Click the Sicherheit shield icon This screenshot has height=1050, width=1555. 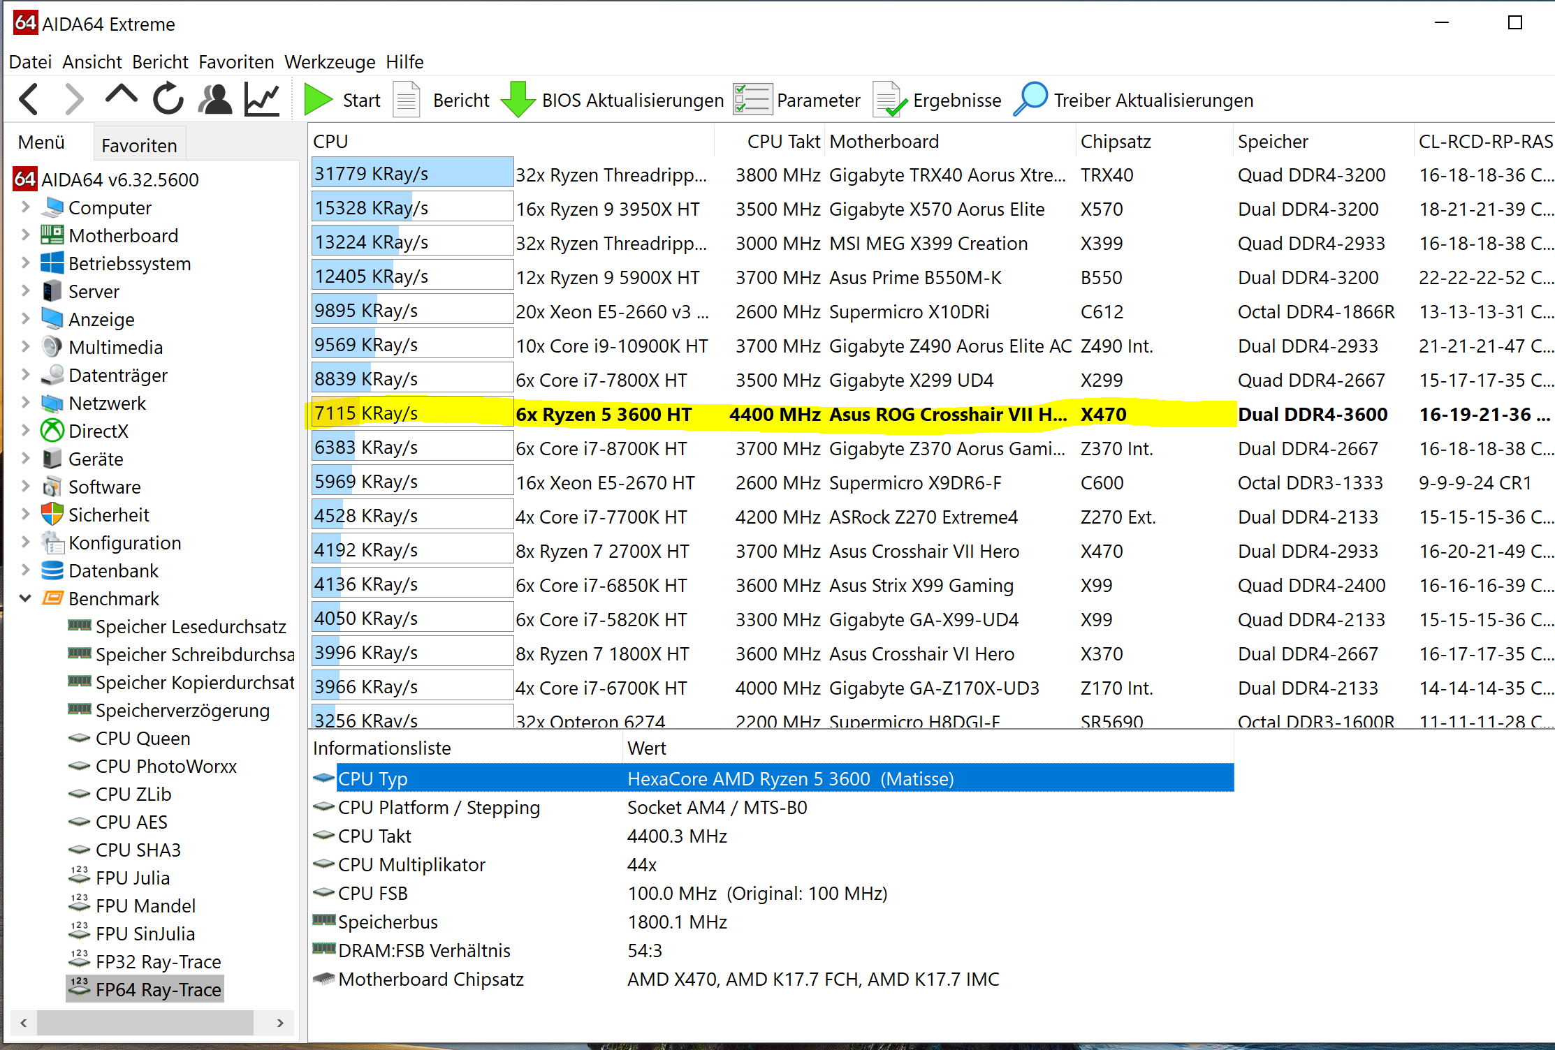tap(52, 515)
